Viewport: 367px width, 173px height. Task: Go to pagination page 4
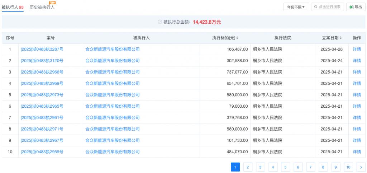273,167
